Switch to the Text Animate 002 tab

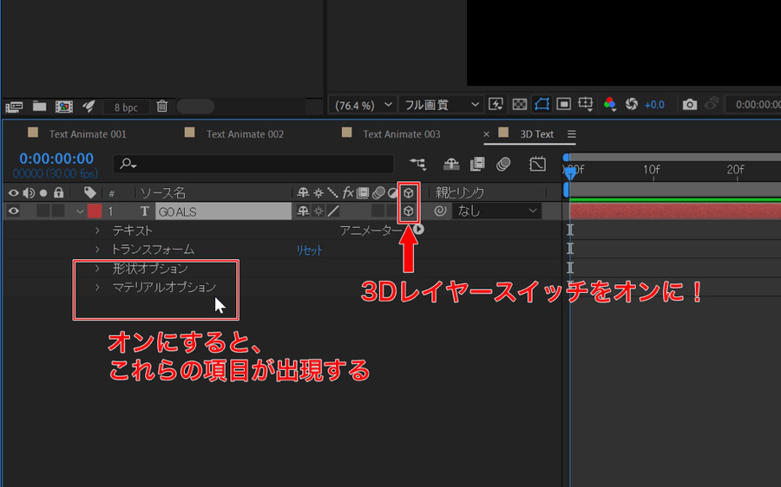pyautogui.click(x=245, y=134)
